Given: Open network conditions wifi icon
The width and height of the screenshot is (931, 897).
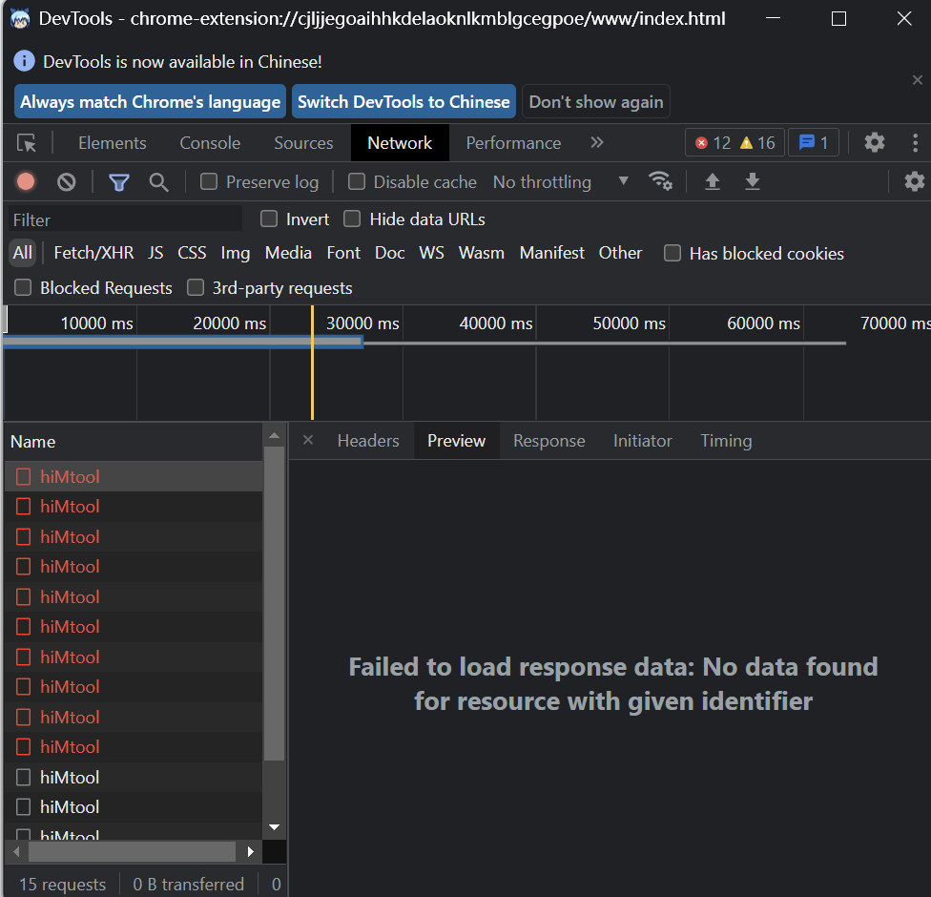Looking at the screenshot, I should coord(660,181).
